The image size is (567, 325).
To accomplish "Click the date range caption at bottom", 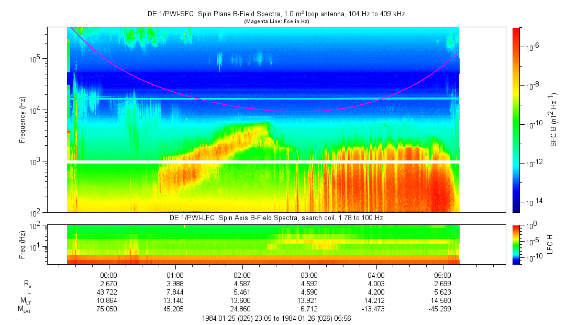I will coord(276,318).
